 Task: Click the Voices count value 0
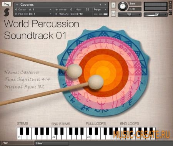click(71, 10)
